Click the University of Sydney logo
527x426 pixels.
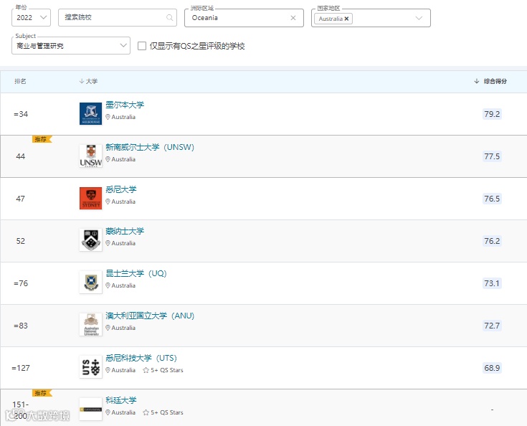coord(91,199)
